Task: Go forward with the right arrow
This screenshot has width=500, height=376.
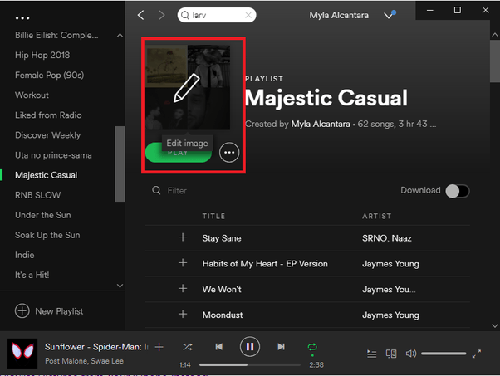Action: tap(162, 15)
